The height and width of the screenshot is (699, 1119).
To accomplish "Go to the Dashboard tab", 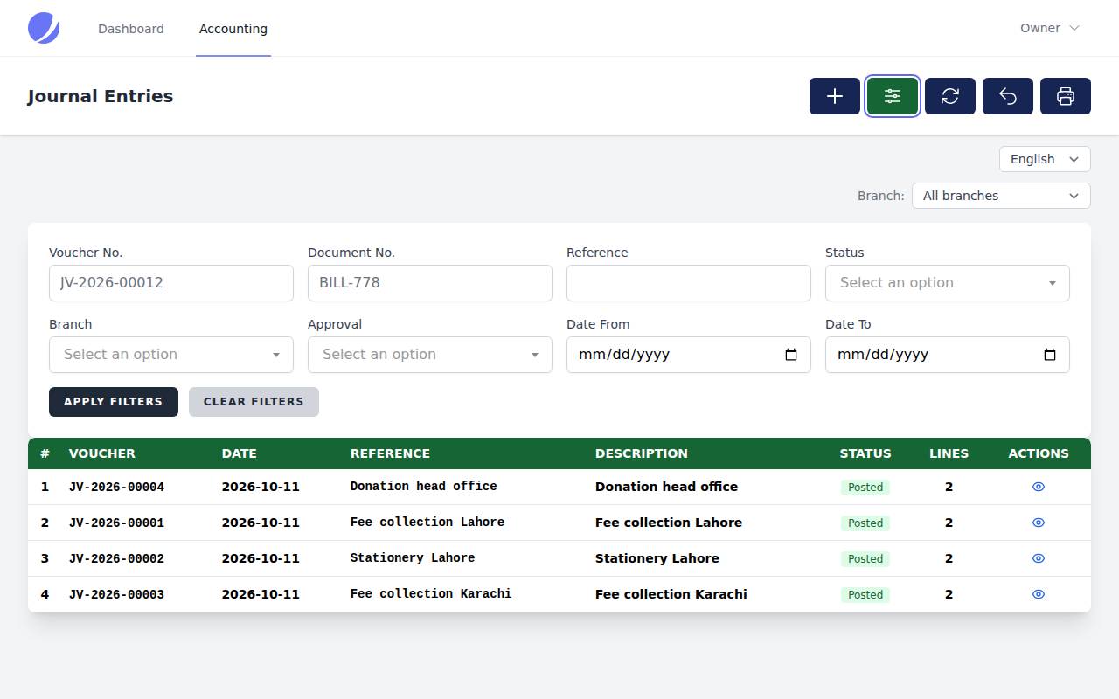I will tap(131, 29).
